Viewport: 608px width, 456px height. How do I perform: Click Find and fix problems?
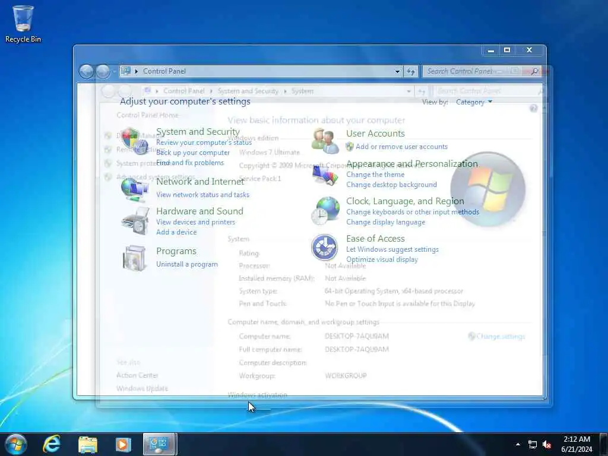point(190,163)
